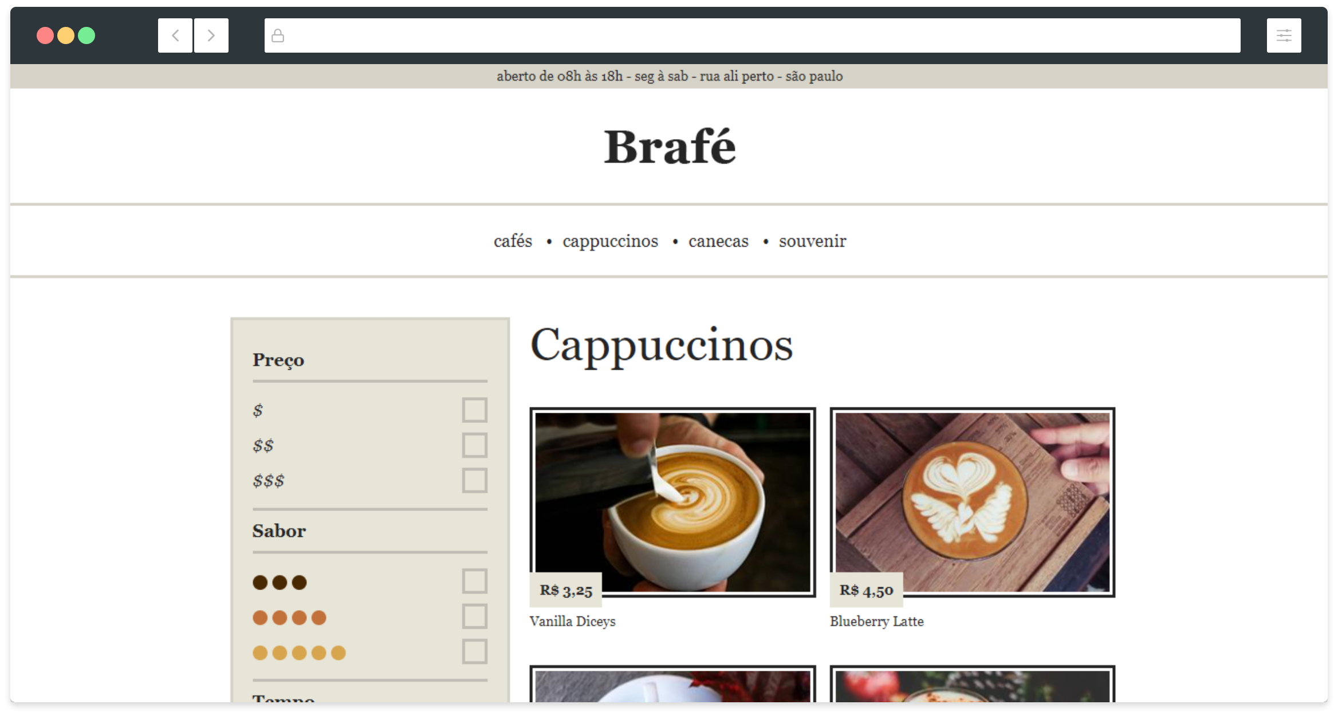Open the canecas section
This screenshot has height=716, width=1338.
(x=718, y=241)
